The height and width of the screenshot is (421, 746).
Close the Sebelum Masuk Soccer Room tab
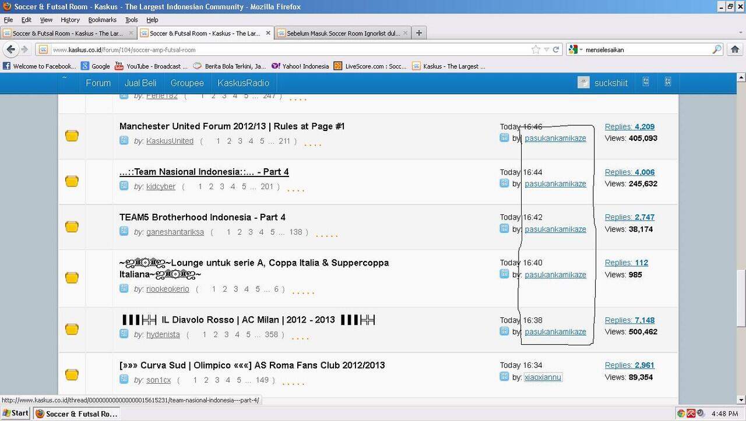click(404, 33)
